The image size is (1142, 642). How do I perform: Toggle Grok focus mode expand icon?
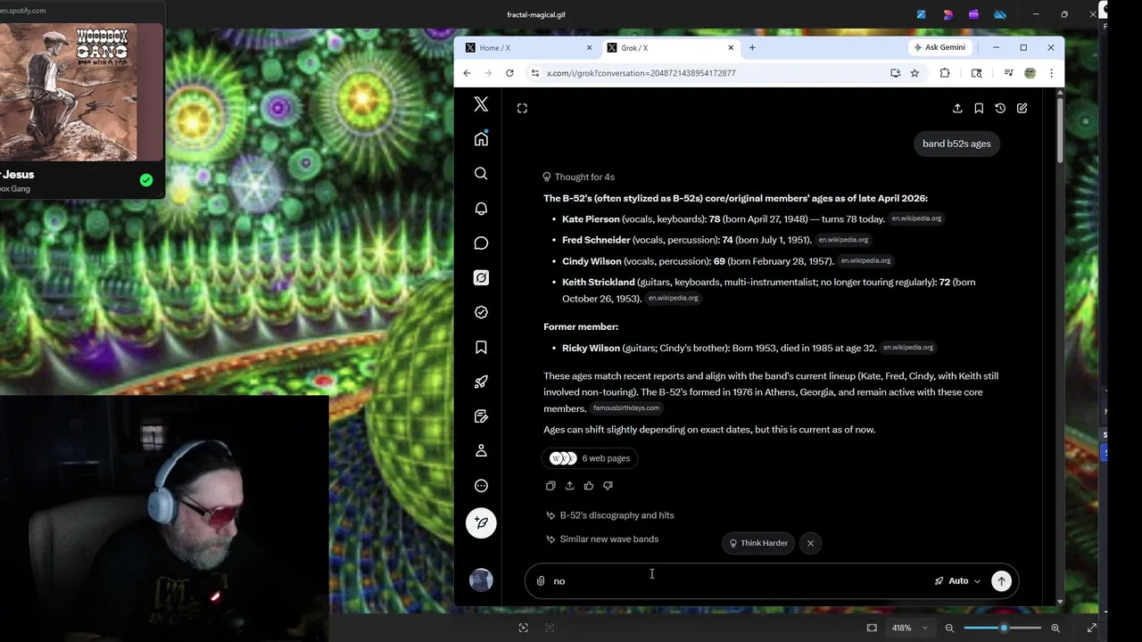coord(522,108)
